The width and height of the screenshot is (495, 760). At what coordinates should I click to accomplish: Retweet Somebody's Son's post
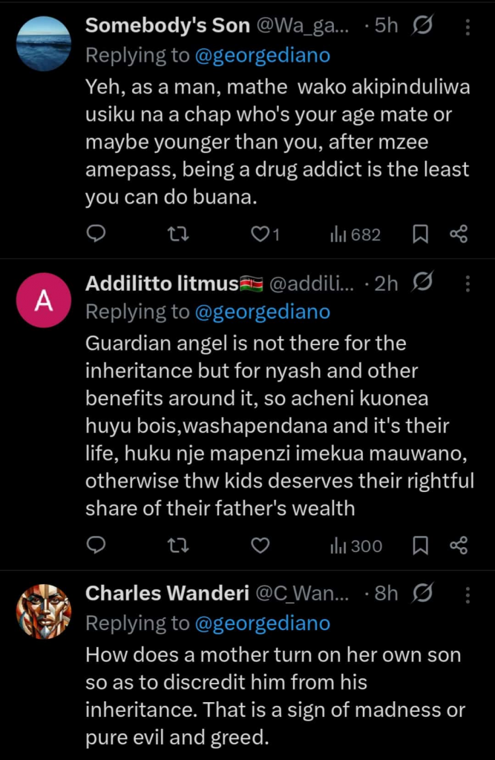point(177,235)
